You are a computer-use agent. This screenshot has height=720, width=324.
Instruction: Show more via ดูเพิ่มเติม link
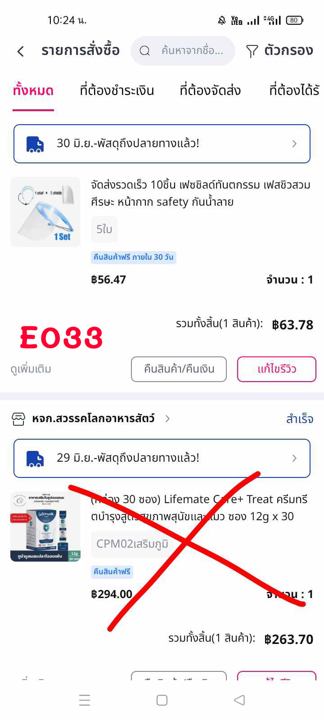(x=31, y=369)
